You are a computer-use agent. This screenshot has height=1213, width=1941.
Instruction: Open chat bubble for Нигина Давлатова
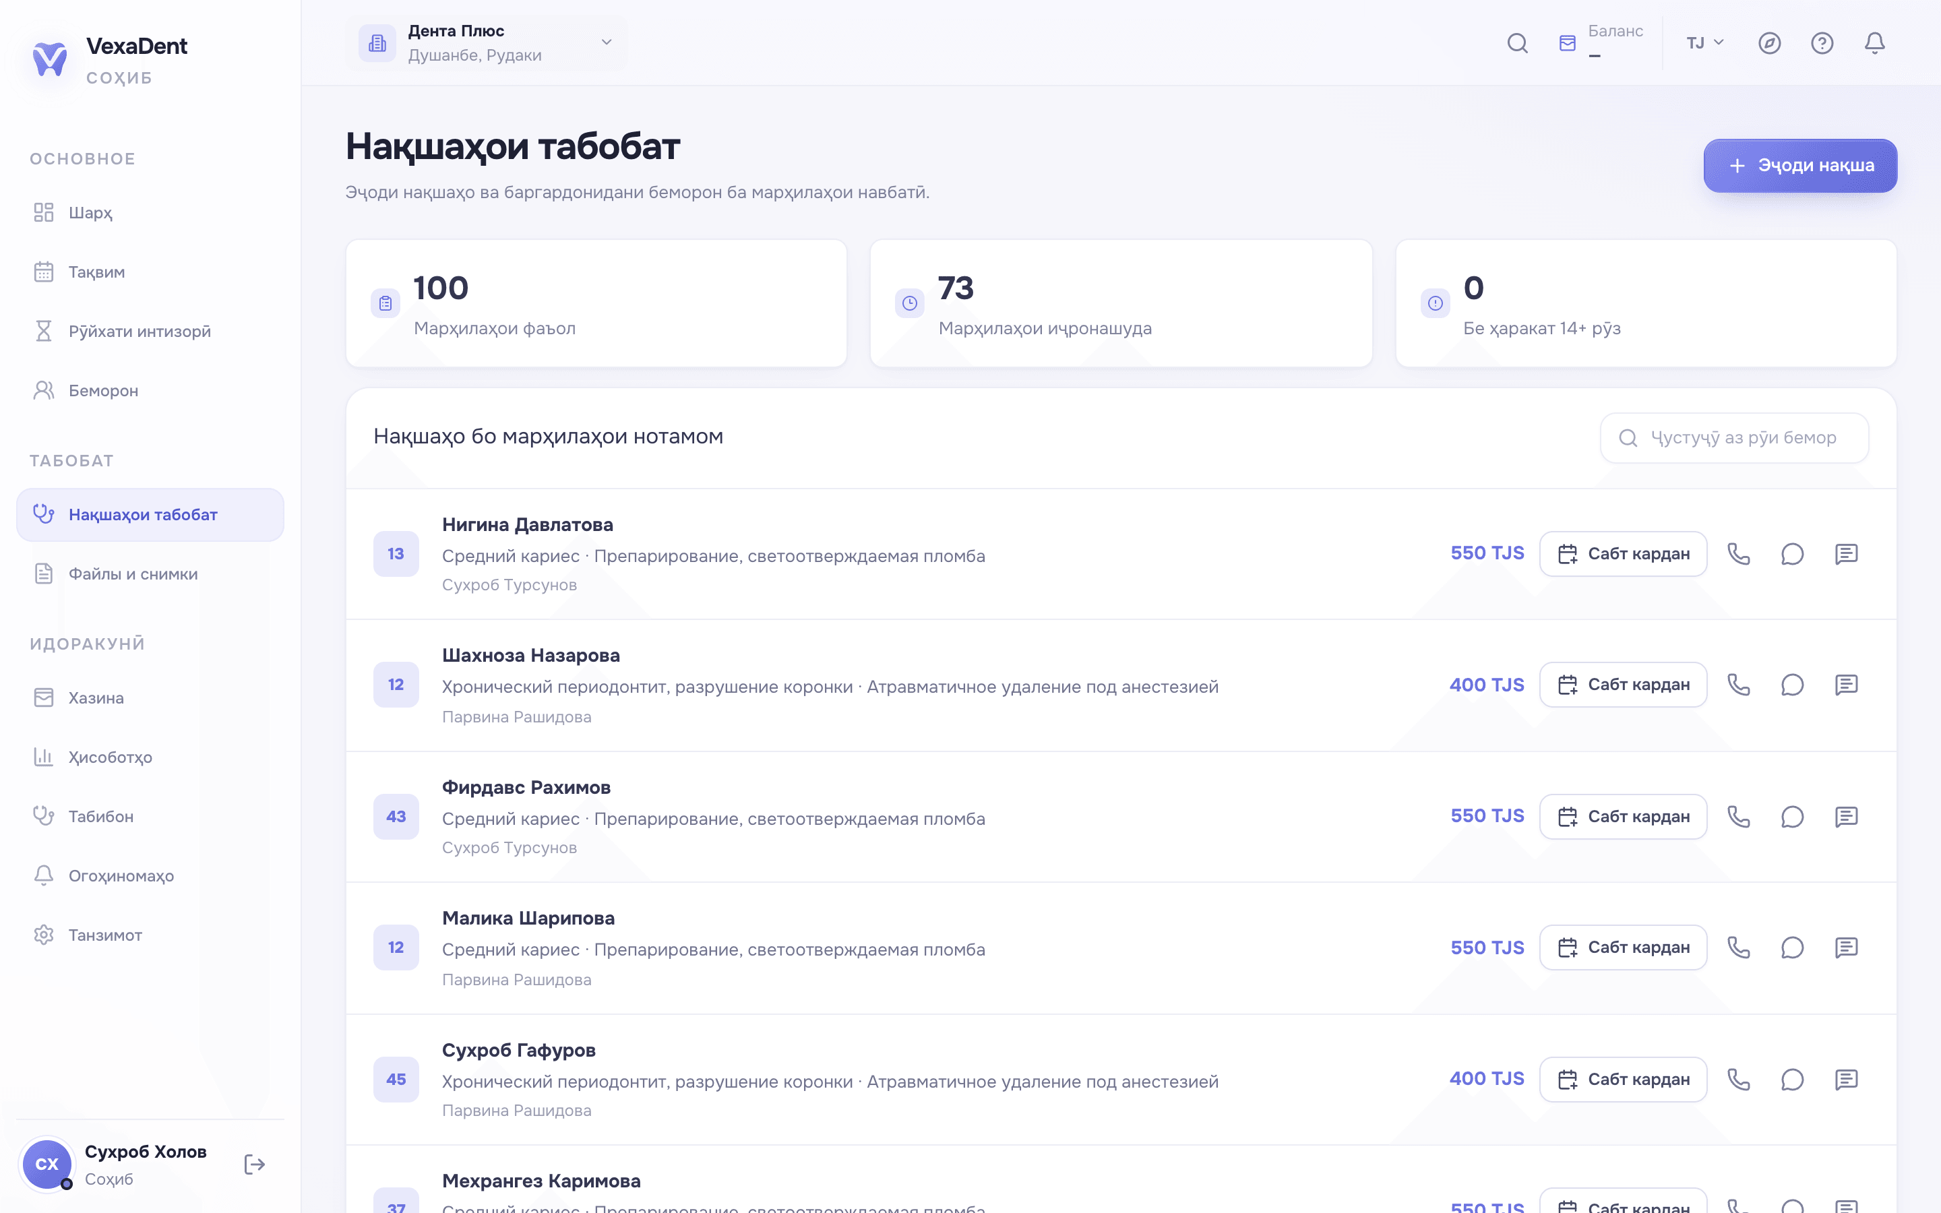(x=1792, y=553)
